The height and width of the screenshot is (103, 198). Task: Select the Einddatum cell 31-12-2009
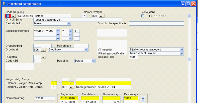point(90,102)
